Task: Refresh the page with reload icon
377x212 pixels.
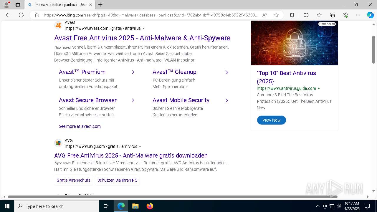Action: coord(21,15)
